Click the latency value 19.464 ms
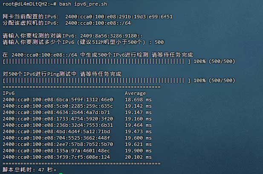This screenshot has width=263, height=174. [x=138, y=125]
